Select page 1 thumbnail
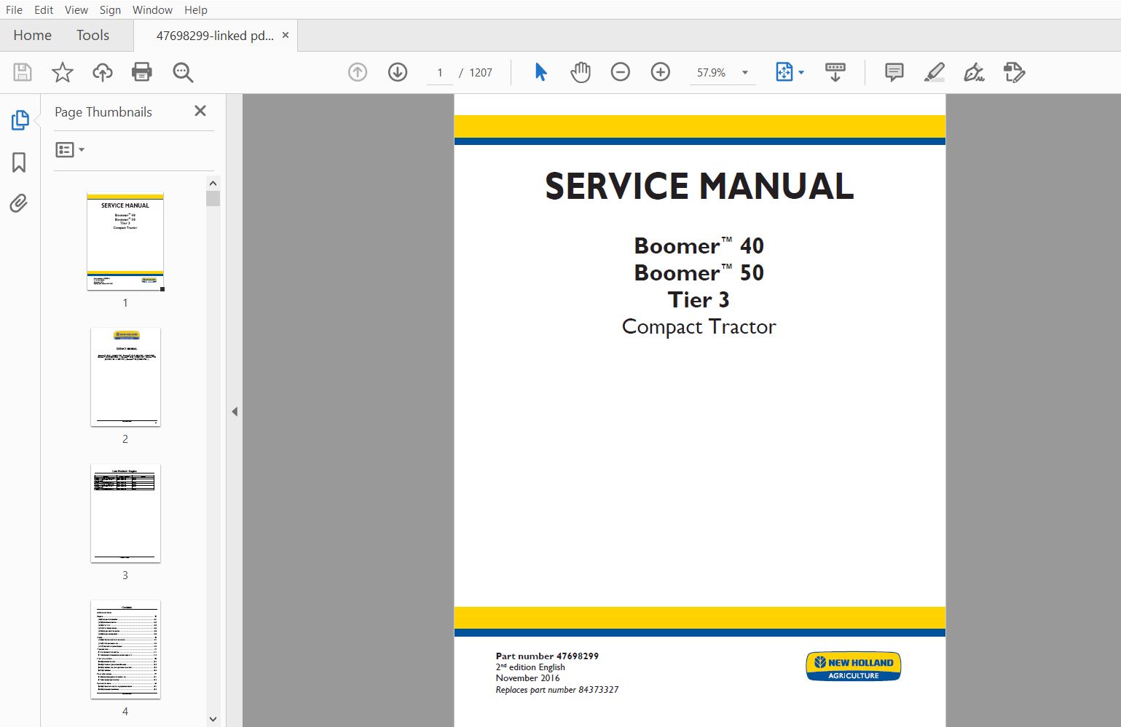This screenshot has width=1121, height=727. [x=125, y=241]
